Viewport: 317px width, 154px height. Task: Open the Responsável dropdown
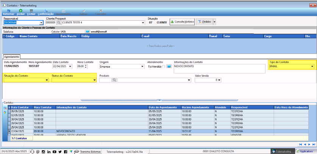click(x=41, y=23)
